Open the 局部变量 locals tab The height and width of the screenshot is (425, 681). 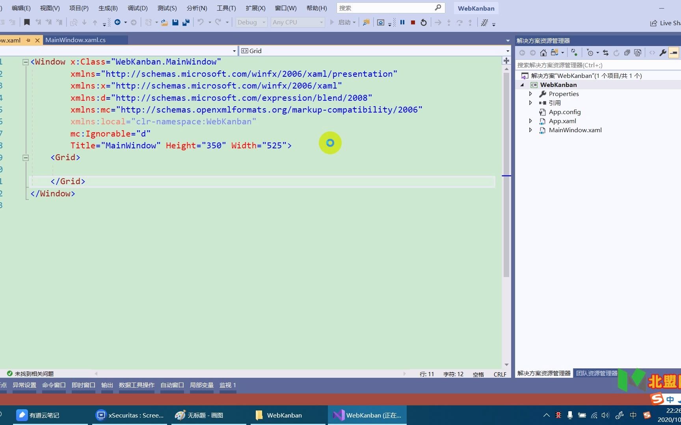[202, 385]
